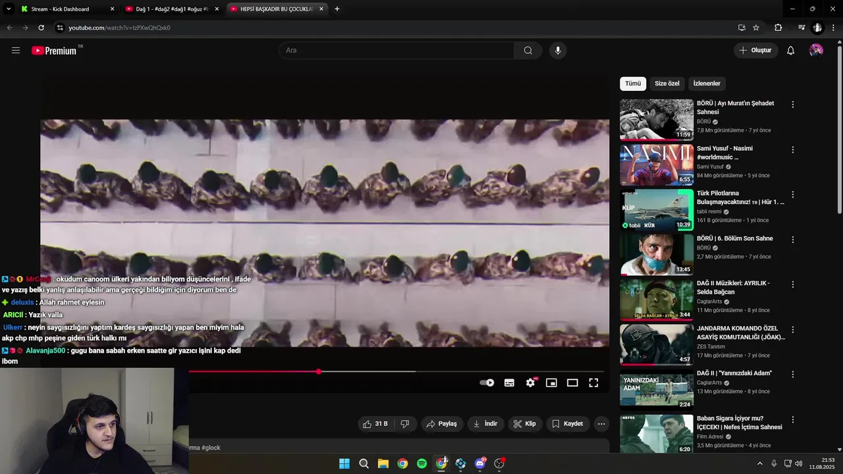843x474 pixels.
Task: Close the HEPSİ BAŞKADIR tab
Action: pyautogui.click(x=321, y=9)
